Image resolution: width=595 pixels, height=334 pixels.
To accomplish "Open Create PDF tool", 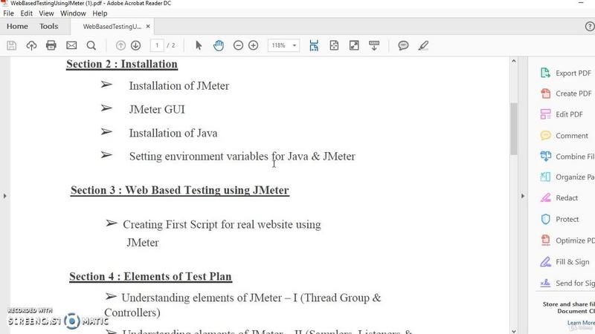I will (x=566, y=94).
